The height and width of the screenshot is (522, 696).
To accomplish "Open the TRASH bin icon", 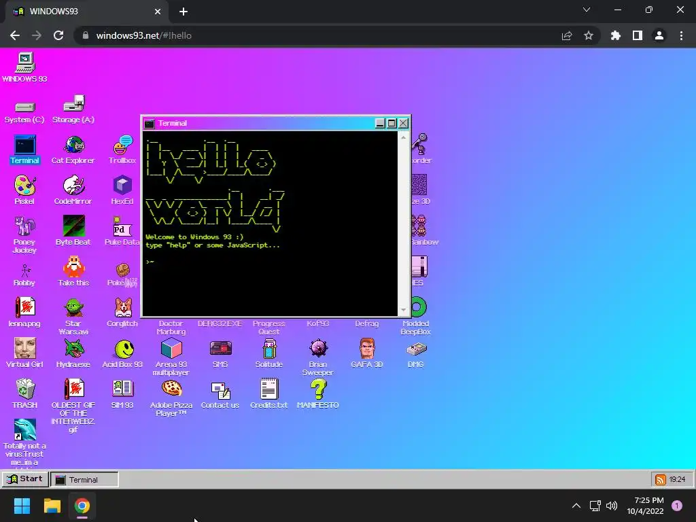I will click(x=25, y=389).
